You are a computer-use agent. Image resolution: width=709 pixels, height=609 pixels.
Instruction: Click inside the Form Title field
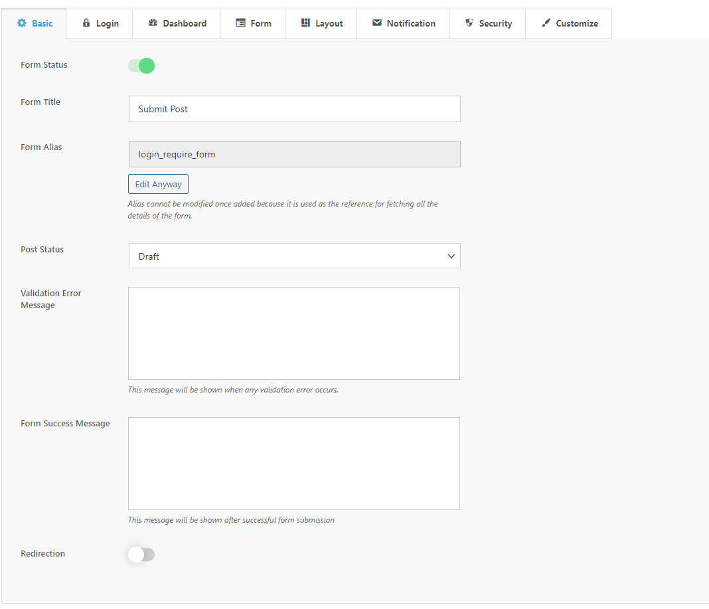(x=294, y=109)
